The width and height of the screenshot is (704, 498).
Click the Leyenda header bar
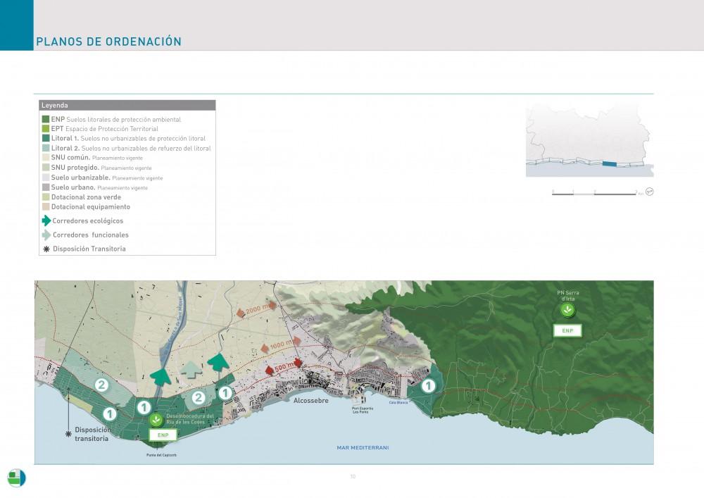(127, 105)
